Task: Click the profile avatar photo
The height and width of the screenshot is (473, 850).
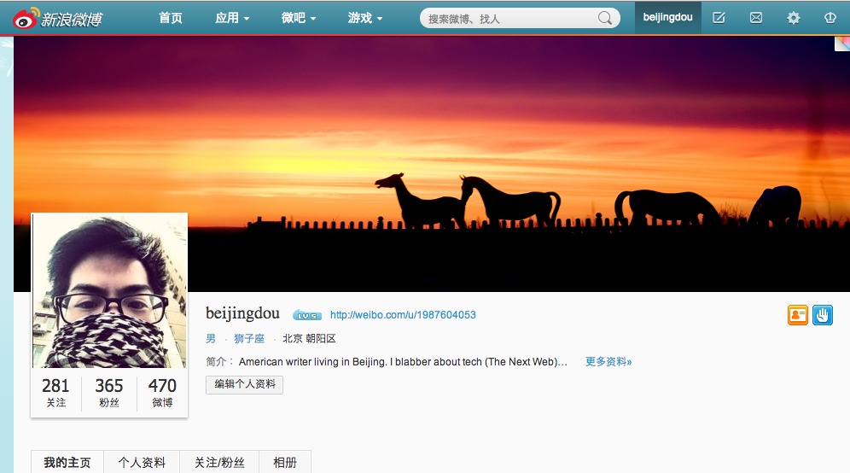Action: click(109, 291)
